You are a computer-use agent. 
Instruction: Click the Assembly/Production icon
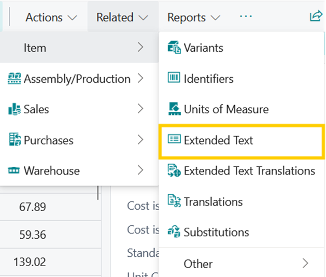[x=14, y=79]
